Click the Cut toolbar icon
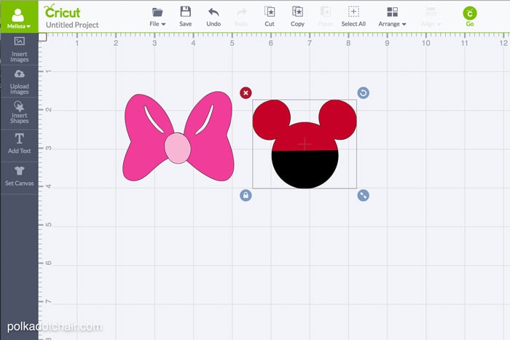This screenshot has width=510, height=340. pos(270,15)
